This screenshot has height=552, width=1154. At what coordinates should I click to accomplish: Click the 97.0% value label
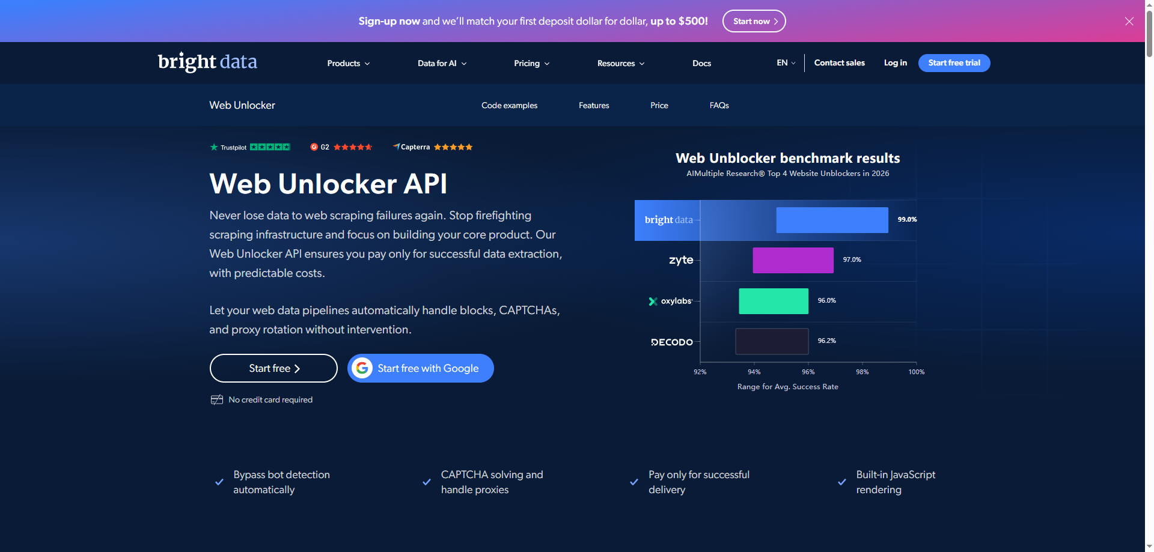click(852, 260)
